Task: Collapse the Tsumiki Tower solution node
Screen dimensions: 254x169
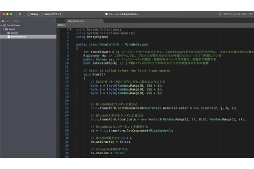Action: (x=1, y=25)
